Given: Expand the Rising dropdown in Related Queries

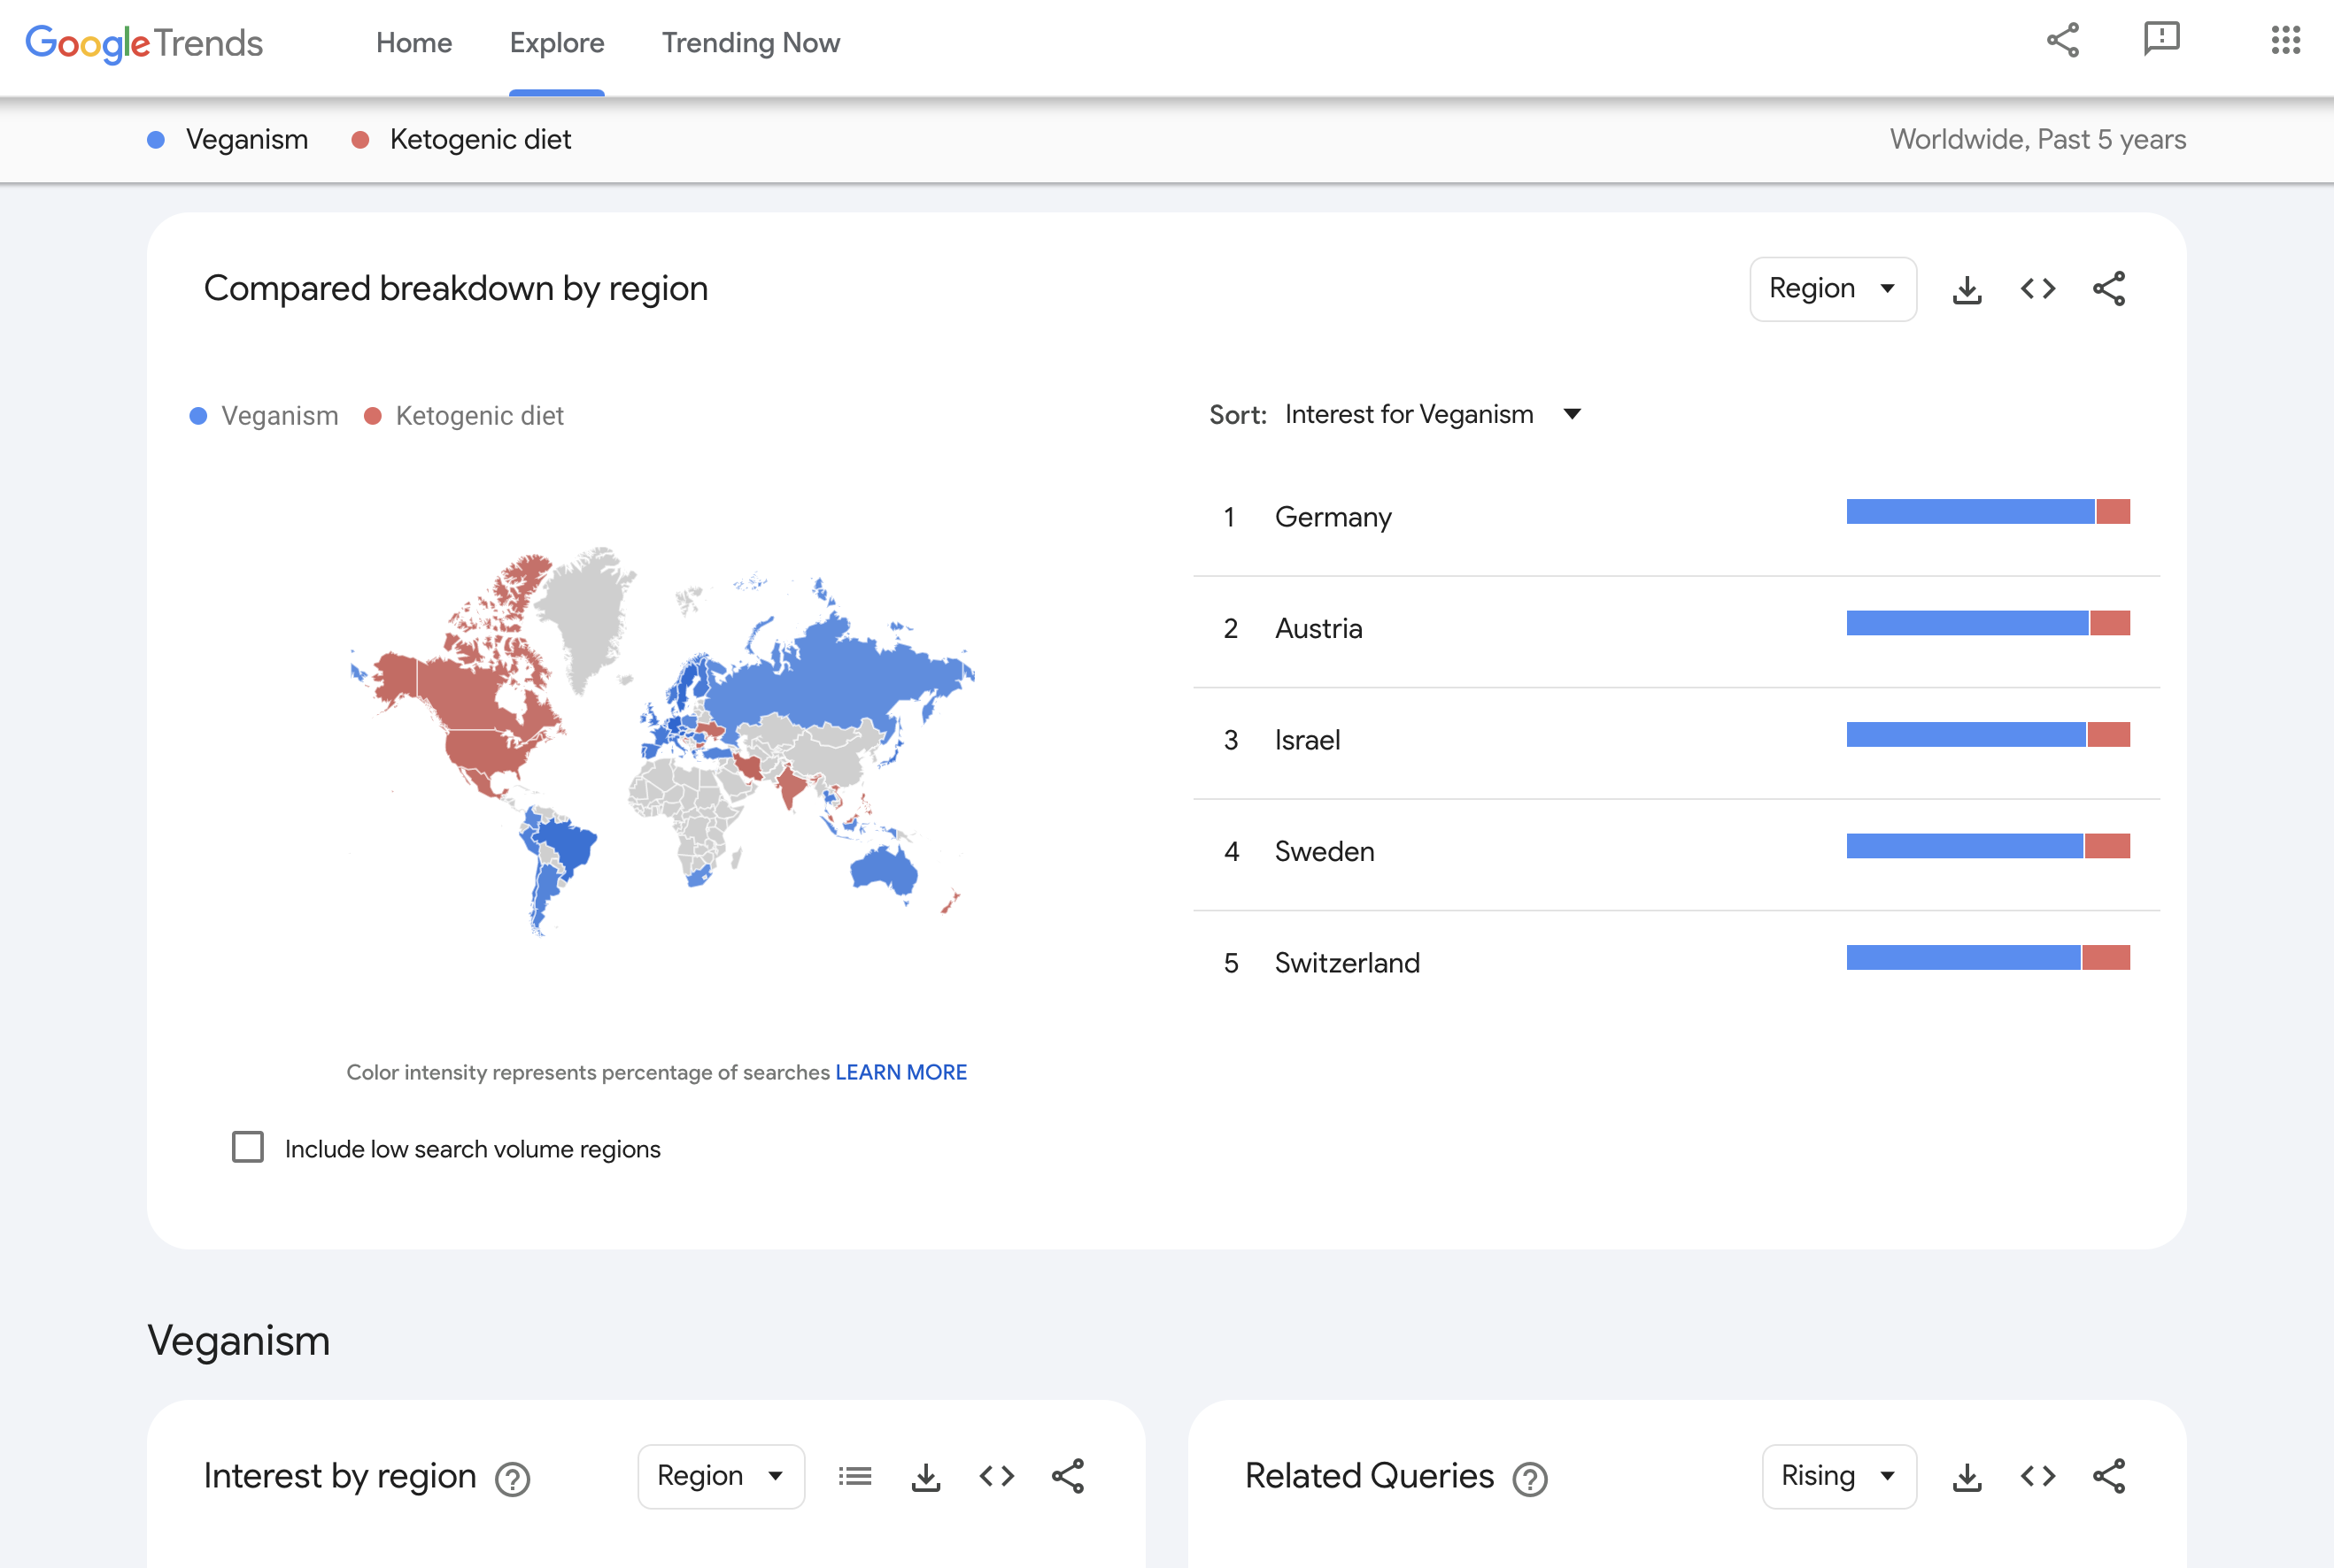Looking at the screenshot, I should click(x=1839, y=1476).
